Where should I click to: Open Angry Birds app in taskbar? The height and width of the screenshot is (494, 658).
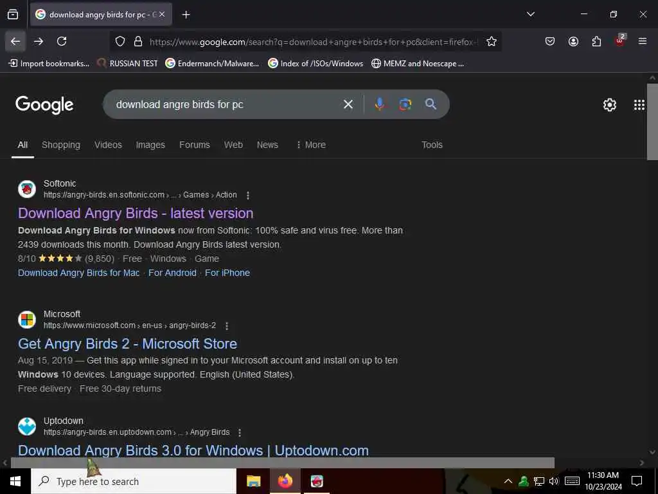pyautogui.click(x=317, y=481)
